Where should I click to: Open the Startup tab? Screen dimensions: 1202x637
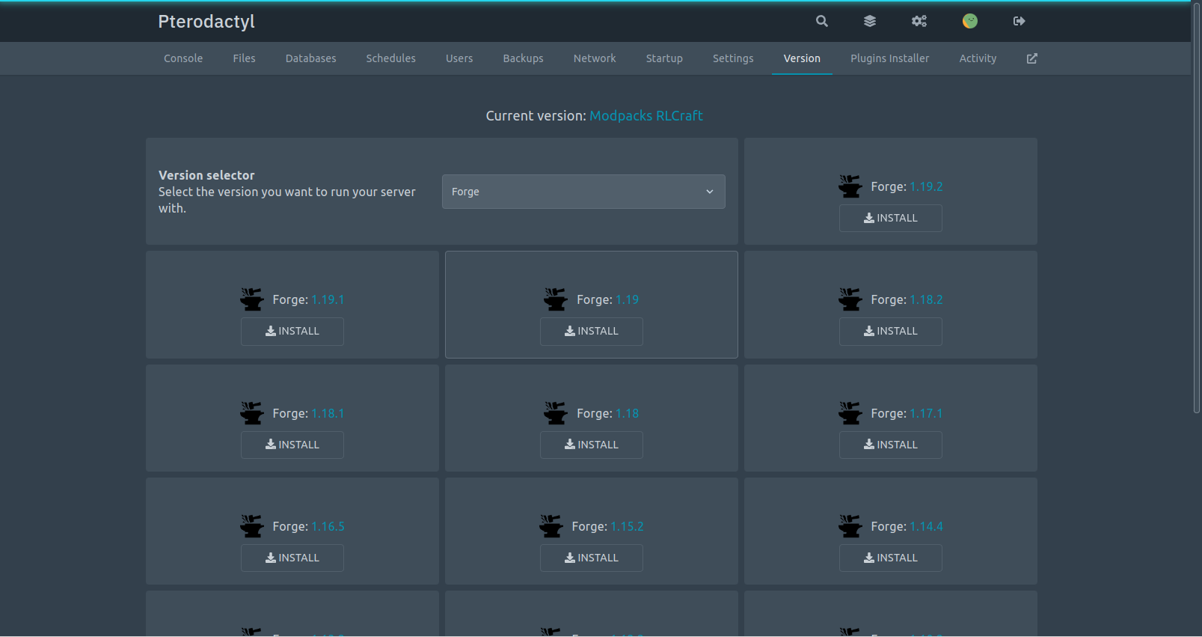(x=664, y=58)
